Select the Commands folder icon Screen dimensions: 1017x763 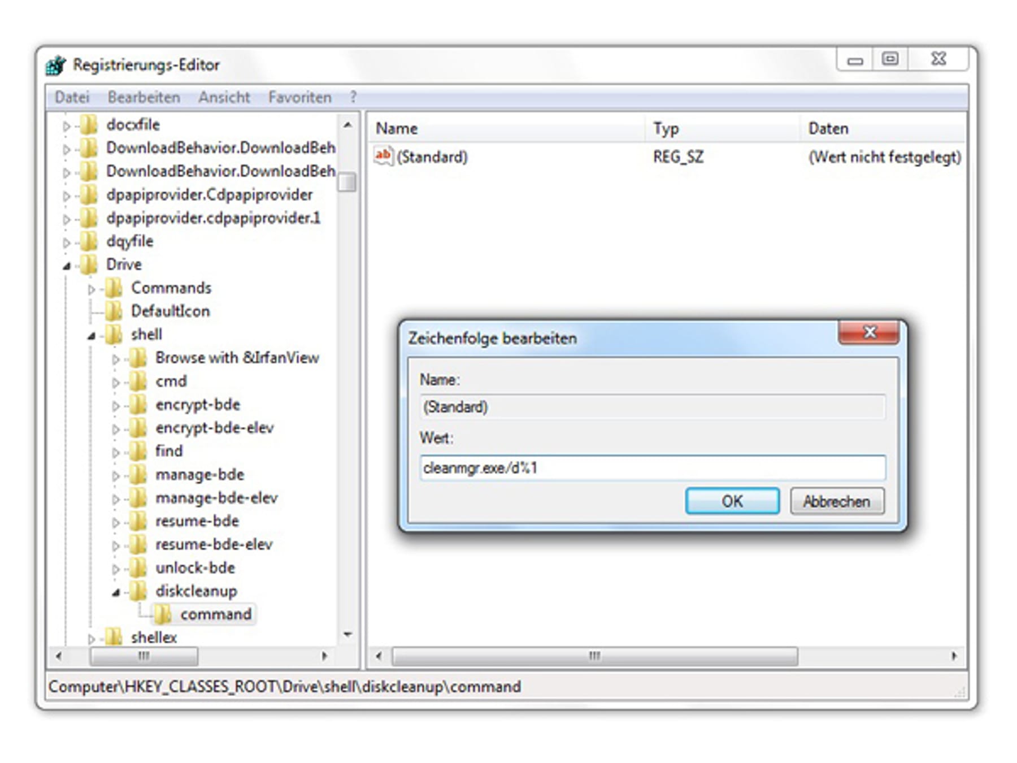(114, 288)
